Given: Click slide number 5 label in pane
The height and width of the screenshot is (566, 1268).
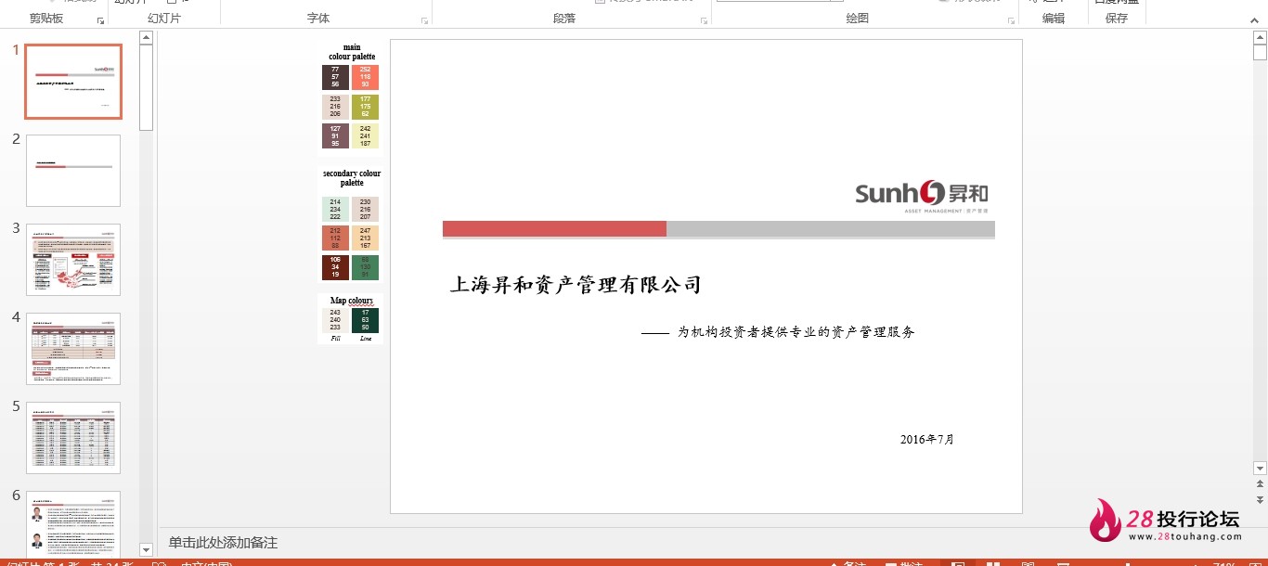Looking at the screenshot, I should [16, 406].
